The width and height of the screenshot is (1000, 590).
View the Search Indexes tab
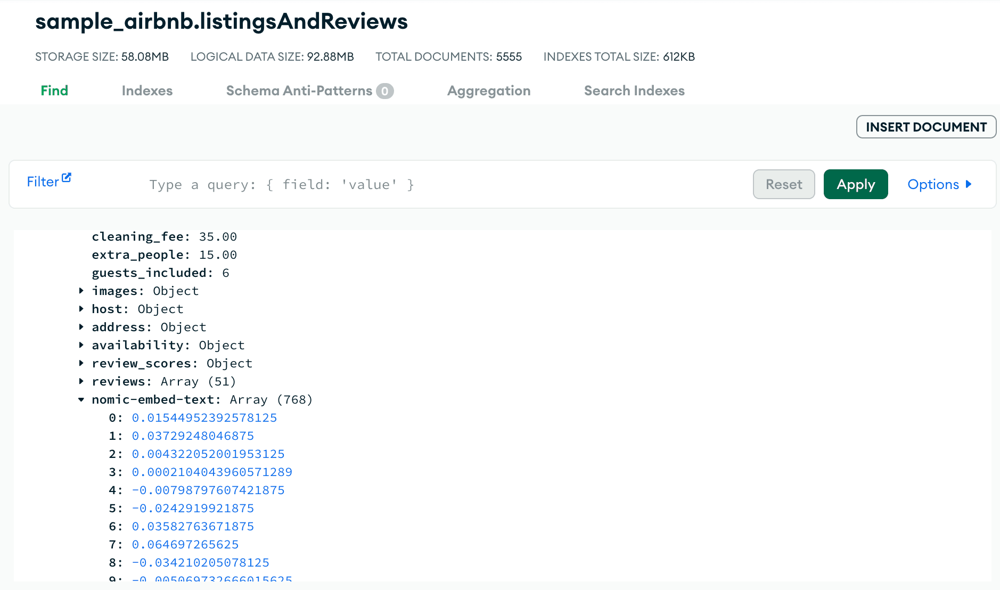tap(634, 91)
